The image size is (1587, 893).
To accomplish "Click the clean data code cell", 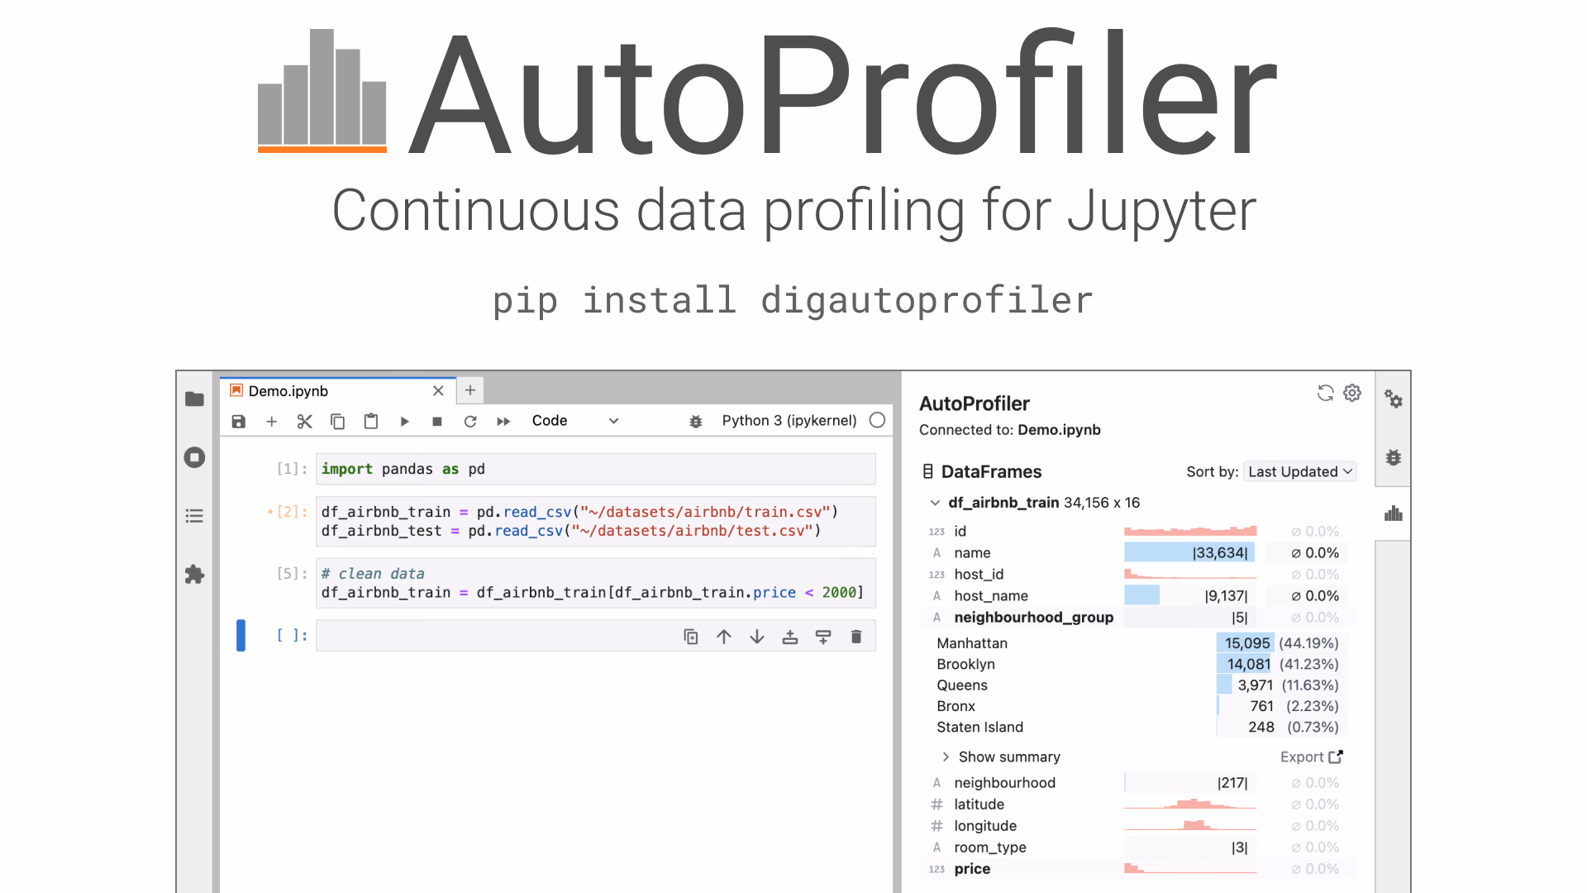I will tap(596, 583).
